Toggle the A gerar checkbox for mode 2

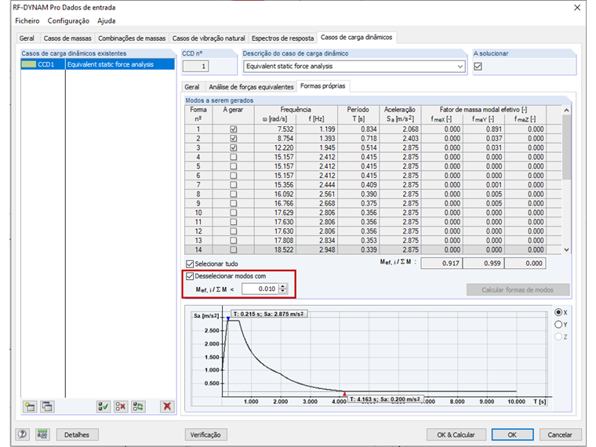234,138
